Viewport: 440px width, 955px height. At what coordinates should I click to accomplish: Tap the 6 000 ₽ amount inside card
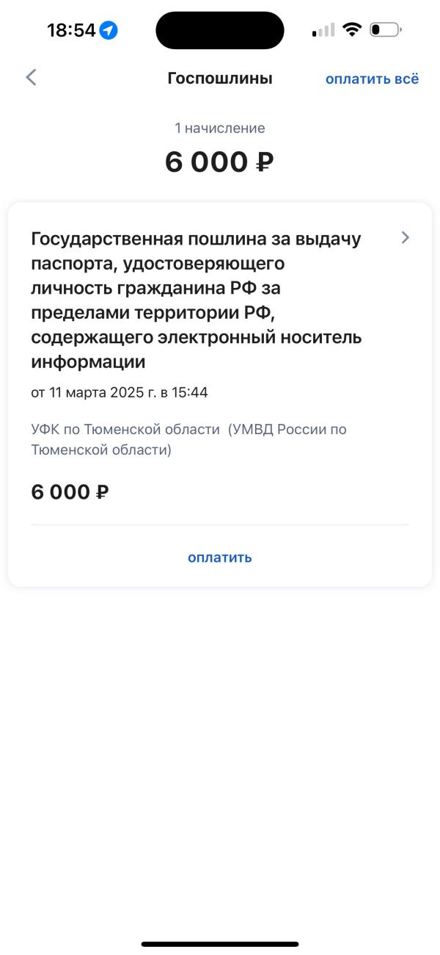pos(70,492)
